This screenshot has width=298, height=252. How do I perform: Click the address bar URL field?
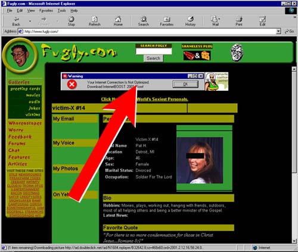(147, 31)
